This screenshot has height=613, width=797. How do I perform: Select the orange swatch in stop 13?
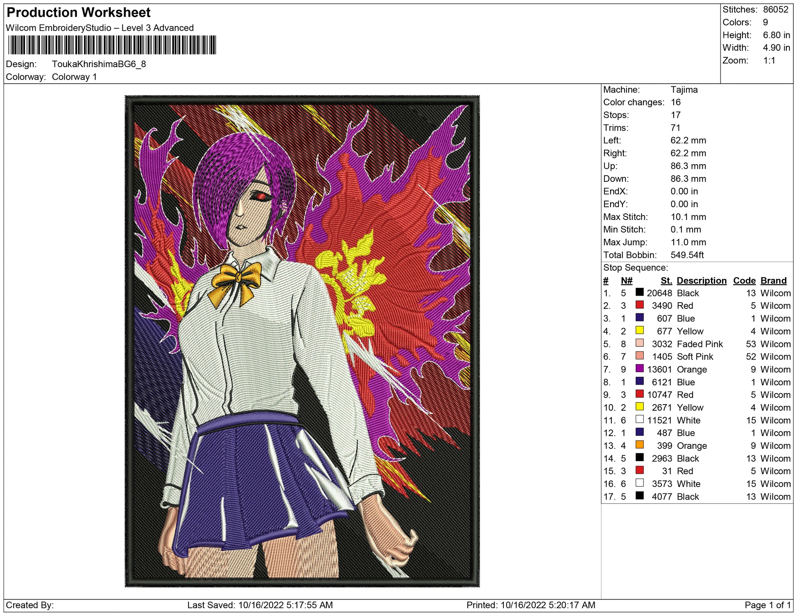coord(639,444)
